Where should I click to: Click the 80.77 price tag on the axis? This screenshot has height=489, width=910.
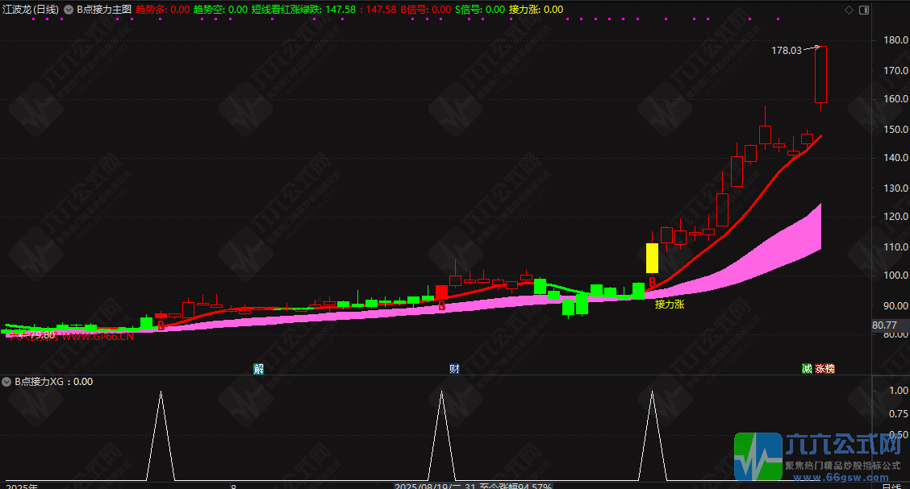[x=886, y=326]
